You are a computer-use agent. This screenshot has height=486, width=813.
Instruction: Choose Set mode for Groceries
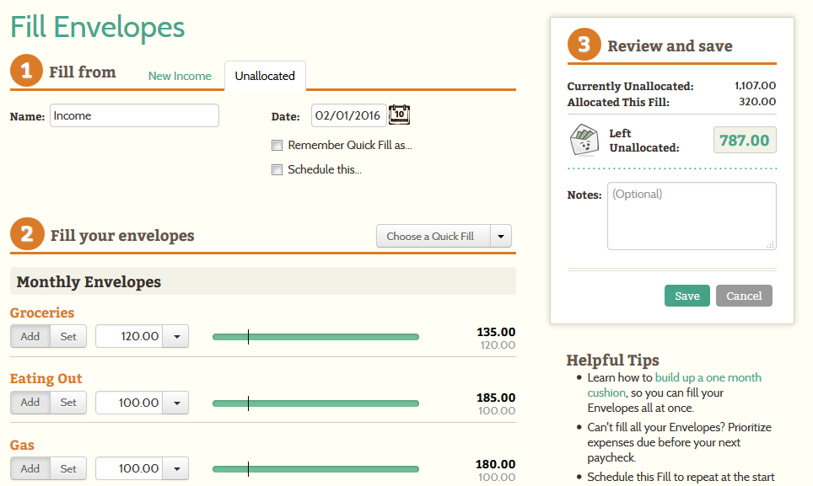click(68, 336)
